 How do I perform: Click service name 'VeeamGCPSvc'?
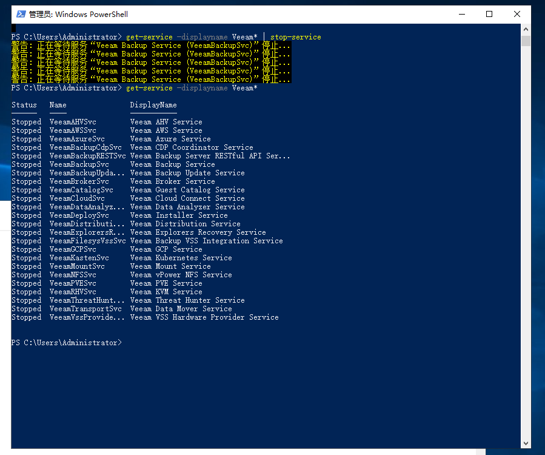[73, 249]
